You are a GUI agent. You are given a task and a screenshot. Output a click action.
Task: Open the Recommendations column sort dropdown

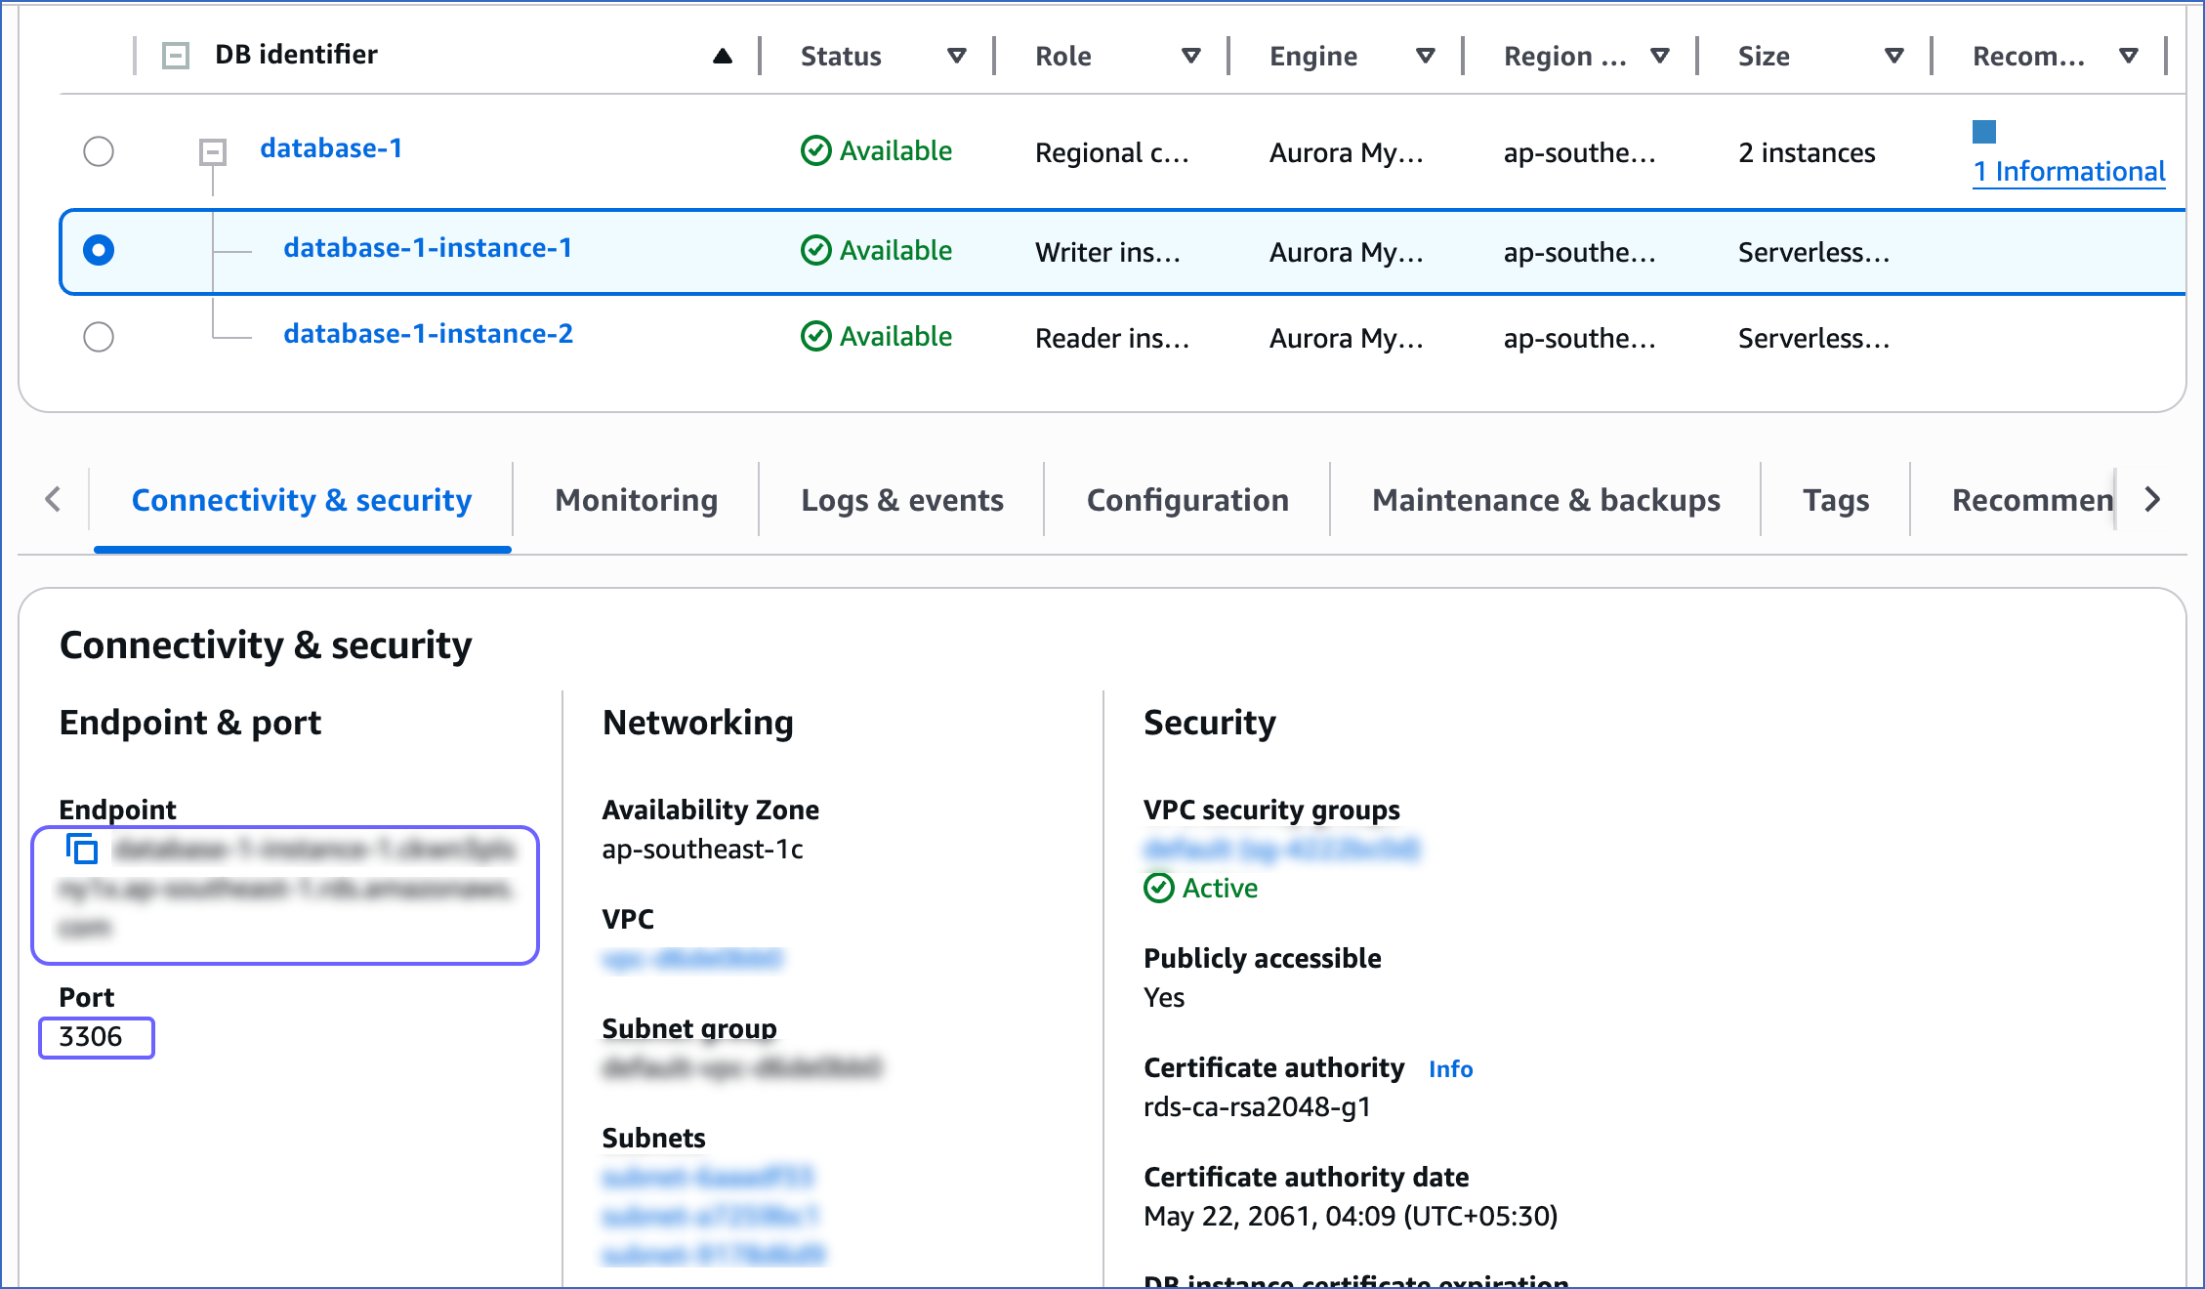coord(2129,56)
